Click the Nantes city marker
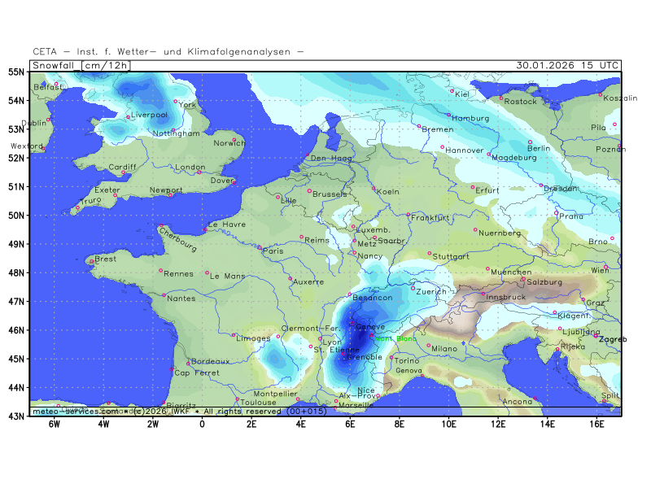 click(x=164, y=295)
